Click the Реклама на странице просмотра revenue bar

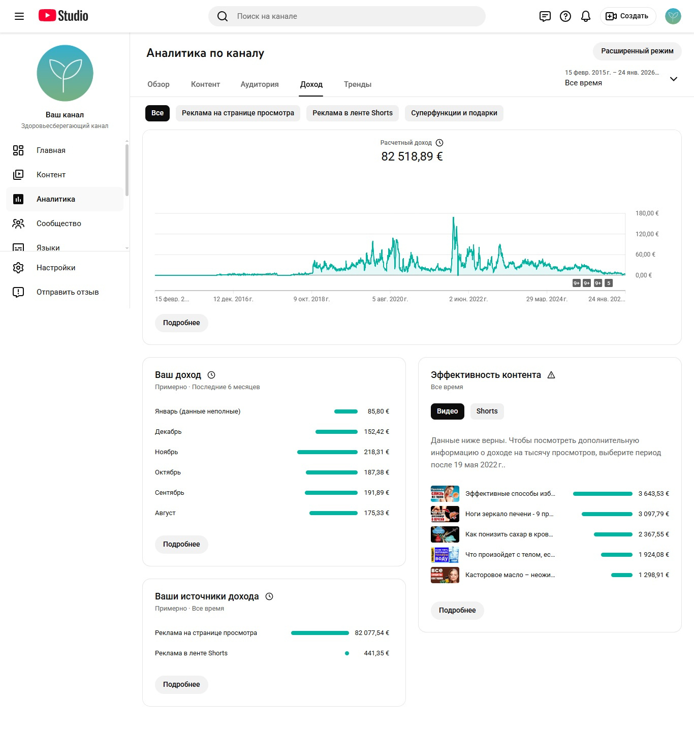(320, 633)
